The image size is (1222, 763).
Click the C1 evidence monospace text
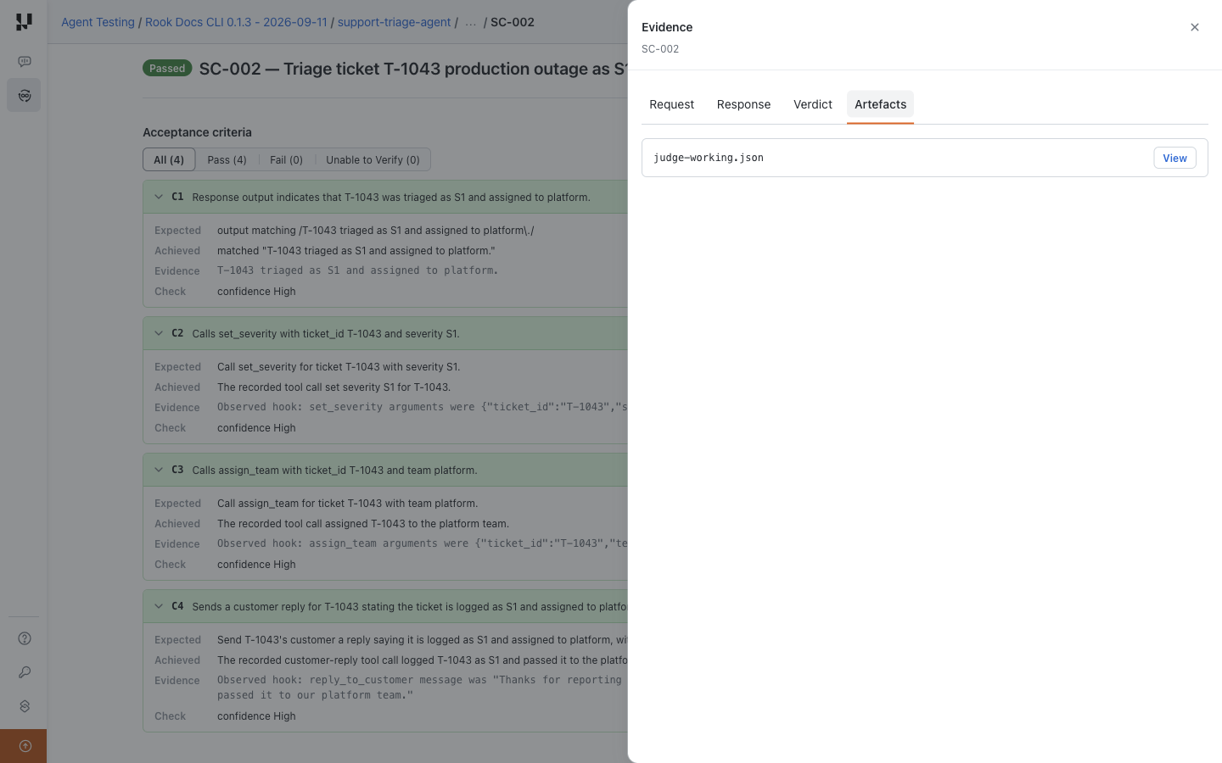tap(357, 270)
